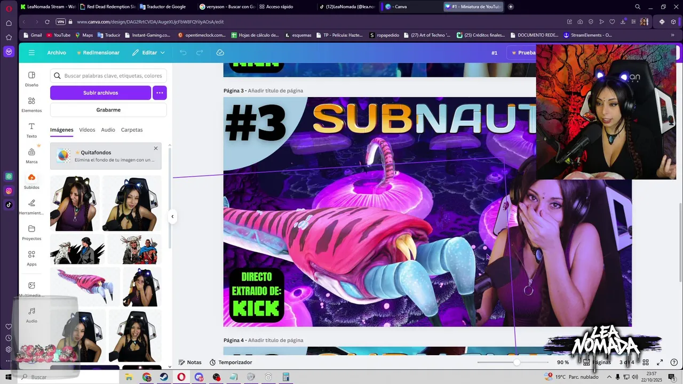
Task: Select the Texto tool in sidebar
Action: (x=31, y=130)
